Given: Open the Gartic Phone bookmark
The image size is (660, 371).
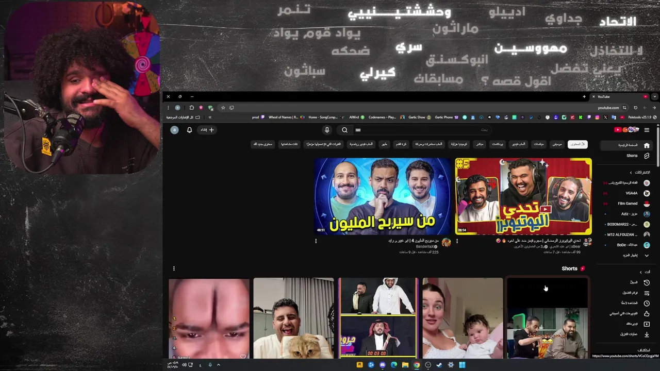Looking at the screenshot, I should [445, 117].
